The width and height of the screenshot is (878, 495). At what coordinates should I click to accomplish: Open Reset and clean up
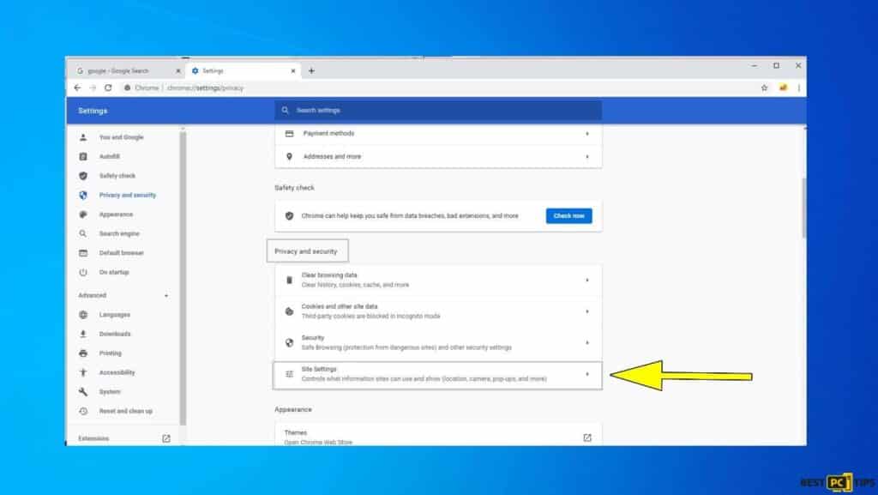pos(125,411)
